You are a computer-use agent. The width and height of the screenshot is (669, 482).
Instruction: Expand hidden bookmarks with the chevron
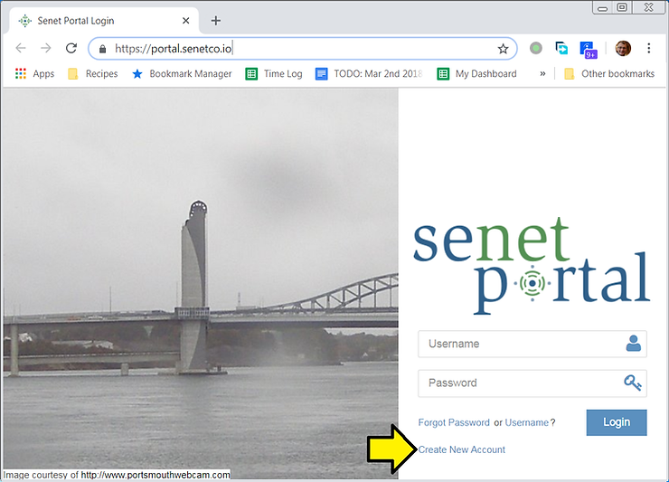click(542, 74)
